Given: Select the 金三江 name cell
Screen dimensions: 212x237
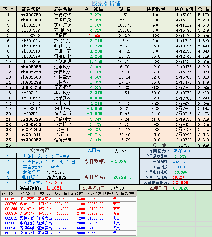Looking at the screenshot, I should point(62,130).
